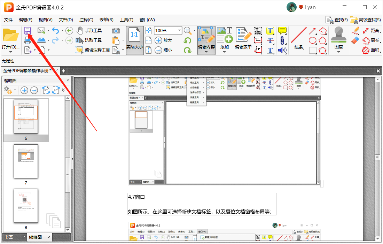Switch to the Bookmarks (书签) tab
Image resolution: width=383 pixels, height=244 pixels.
(9, 237)
